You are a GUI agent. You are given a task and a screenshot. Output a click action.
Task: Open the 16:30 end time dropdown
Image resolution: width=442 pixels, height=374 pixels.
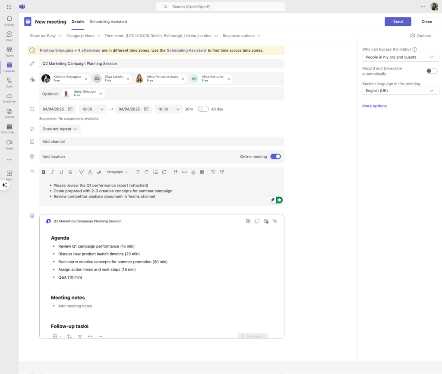(168, 109)
